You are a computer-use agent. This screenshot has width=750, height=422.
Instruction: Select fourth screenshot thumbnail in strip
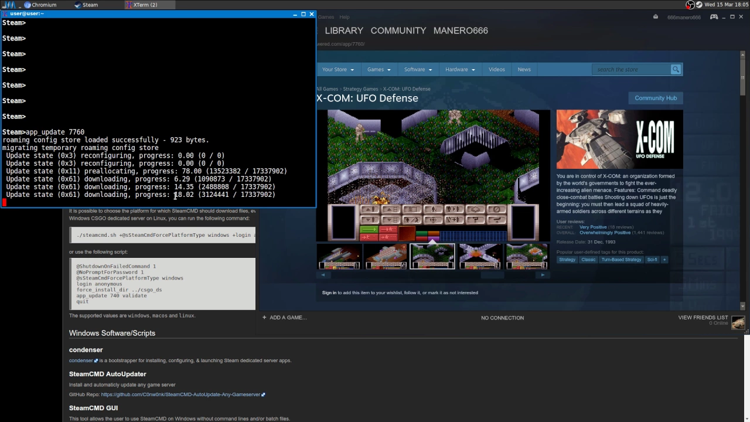coord(480,256)
